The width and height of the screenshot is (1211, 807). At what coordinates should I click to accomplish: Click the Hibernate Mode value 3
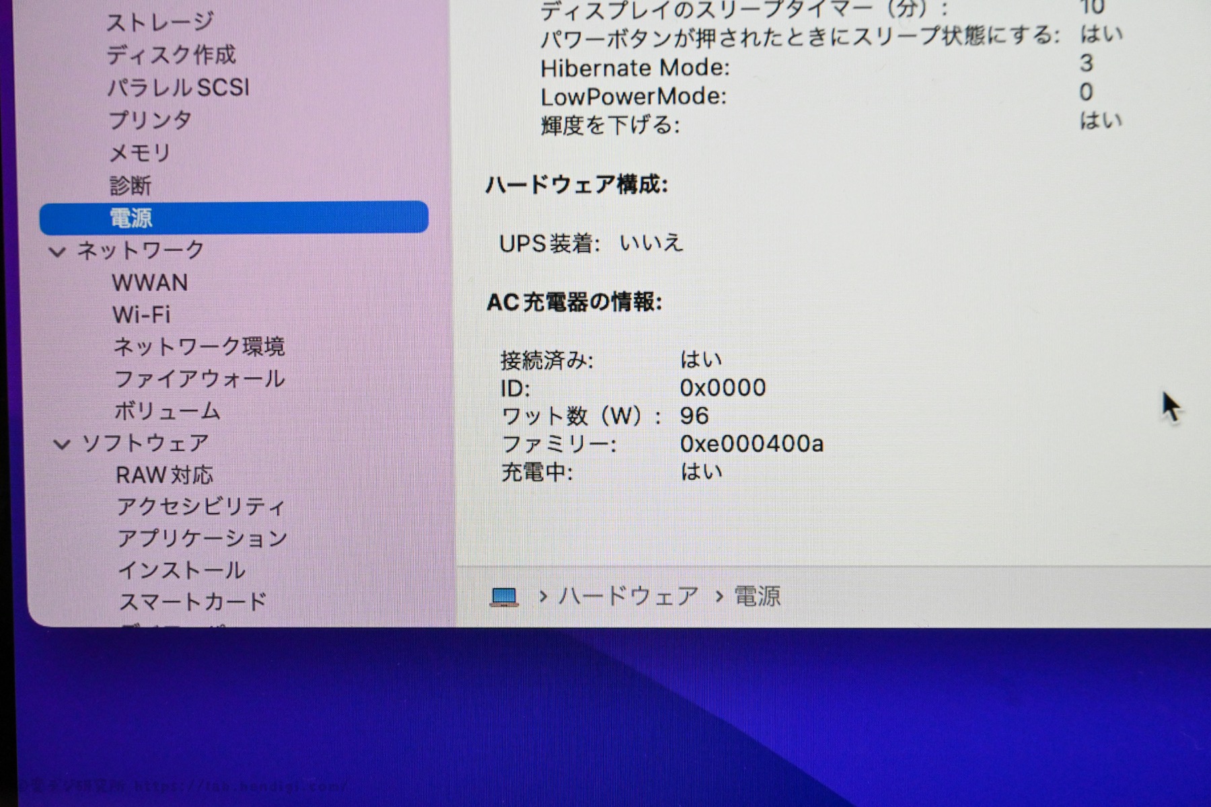point(1087,64)
